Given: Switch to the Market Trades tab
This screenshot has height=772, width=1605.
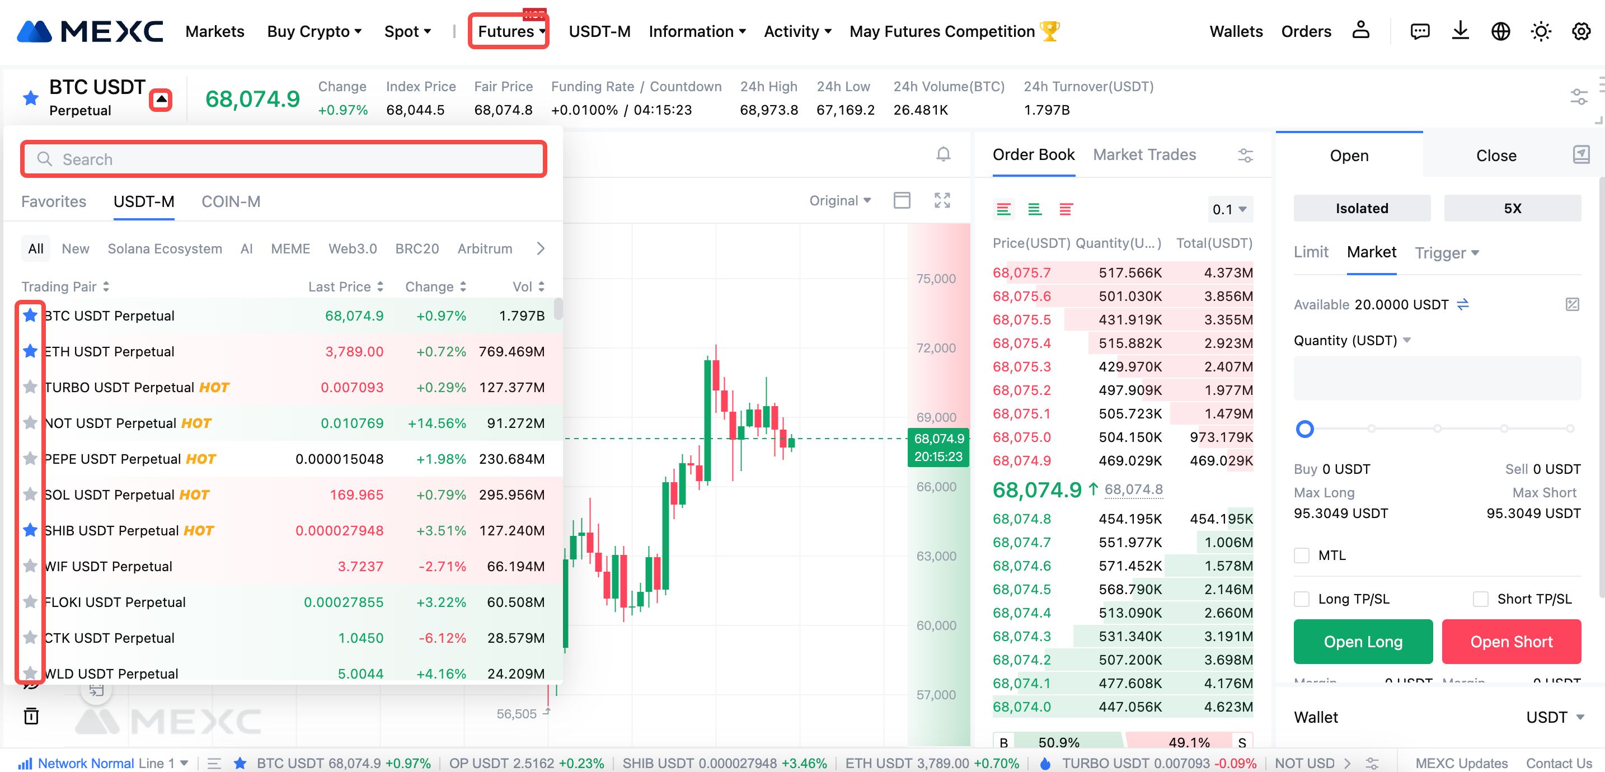Looking at the screenshot, I should click(1144, 154).
